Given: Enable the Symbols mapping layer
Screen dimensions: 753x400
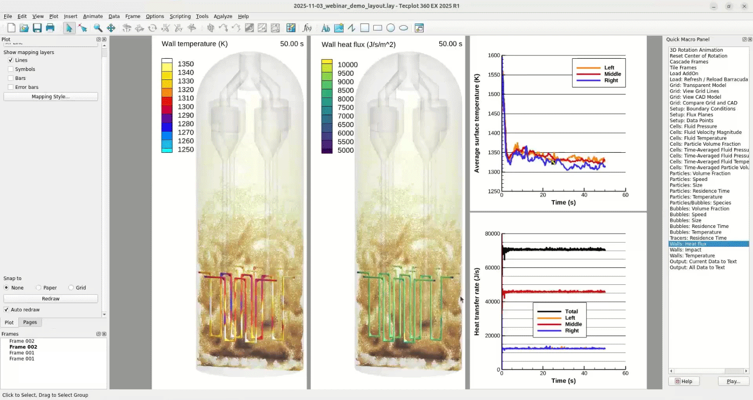Looking at the screenshot, I should (x=11, y=69).
